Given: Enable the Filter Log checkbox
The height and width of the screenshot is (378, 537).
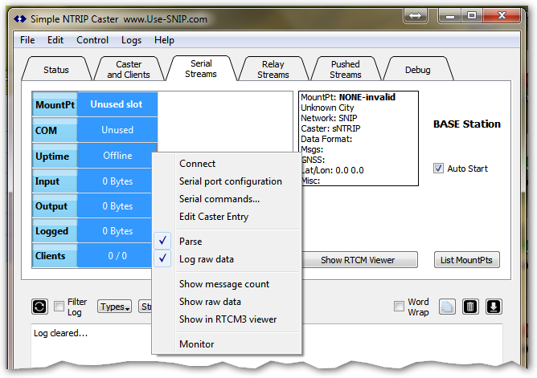Looking at the screenshot, I should 59,306.
